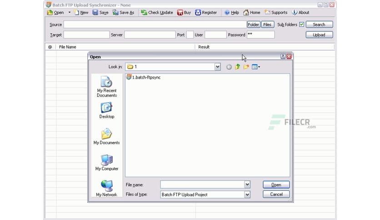Expand the File name dropdown arrow
The width and height of the screenshot is (380, 220).
point(247,185)
